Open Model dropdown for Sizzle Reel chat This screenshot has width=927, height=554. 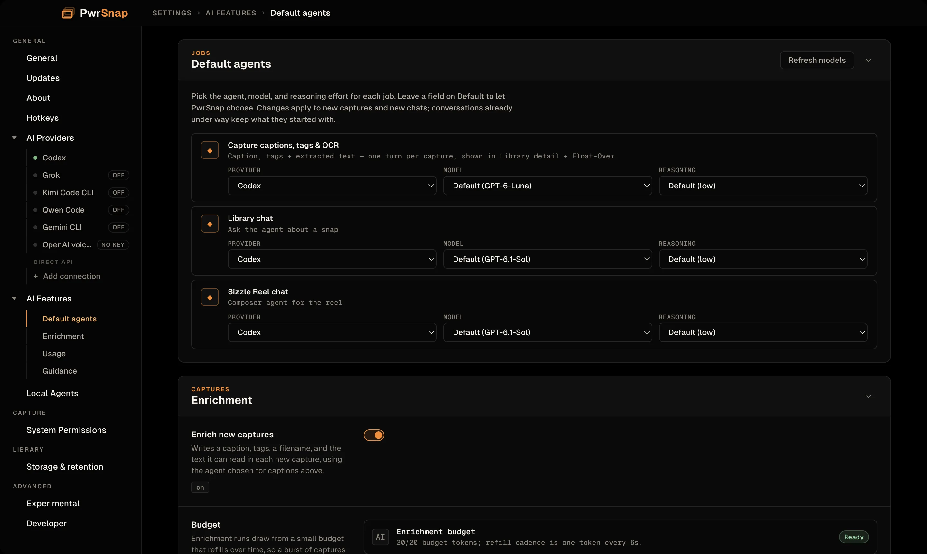[547, 332]
